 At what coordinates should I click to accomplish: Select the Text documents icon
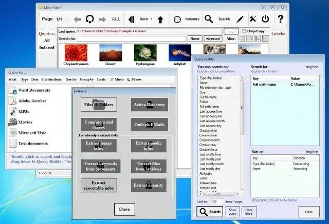pyautogui.click(x=12, y=144)
